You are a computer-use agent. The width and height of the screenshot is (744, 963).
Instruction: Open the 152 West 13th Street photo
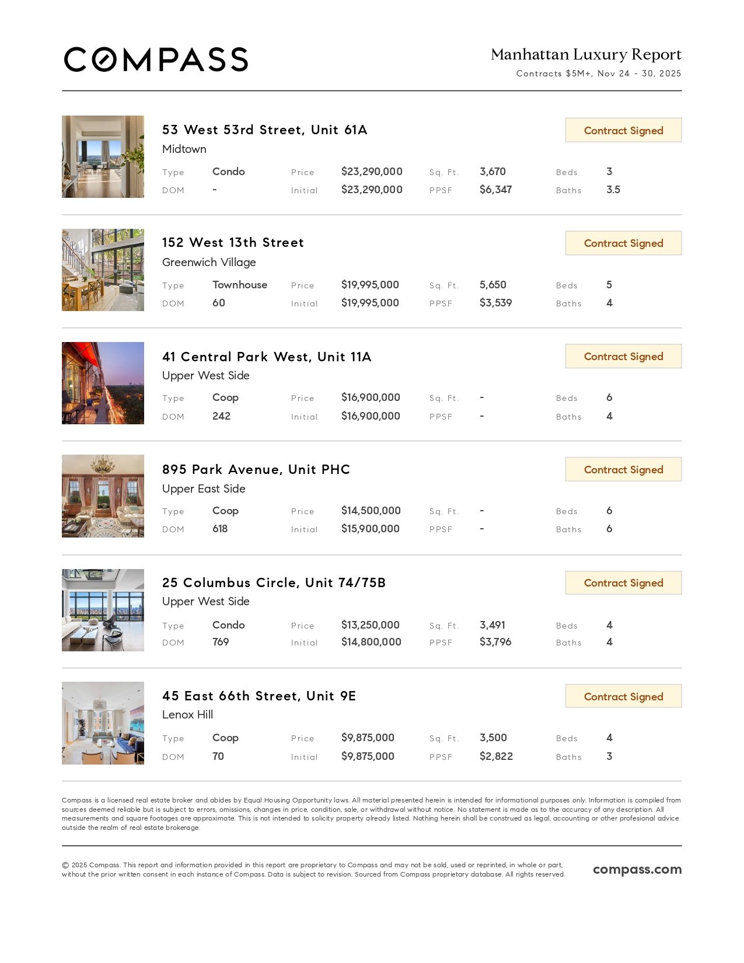click(103, 270)
